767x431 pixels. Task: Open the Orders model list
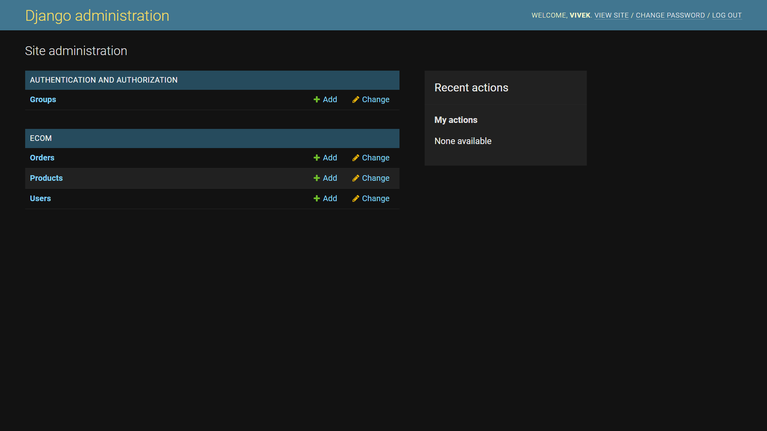[42, 158]
